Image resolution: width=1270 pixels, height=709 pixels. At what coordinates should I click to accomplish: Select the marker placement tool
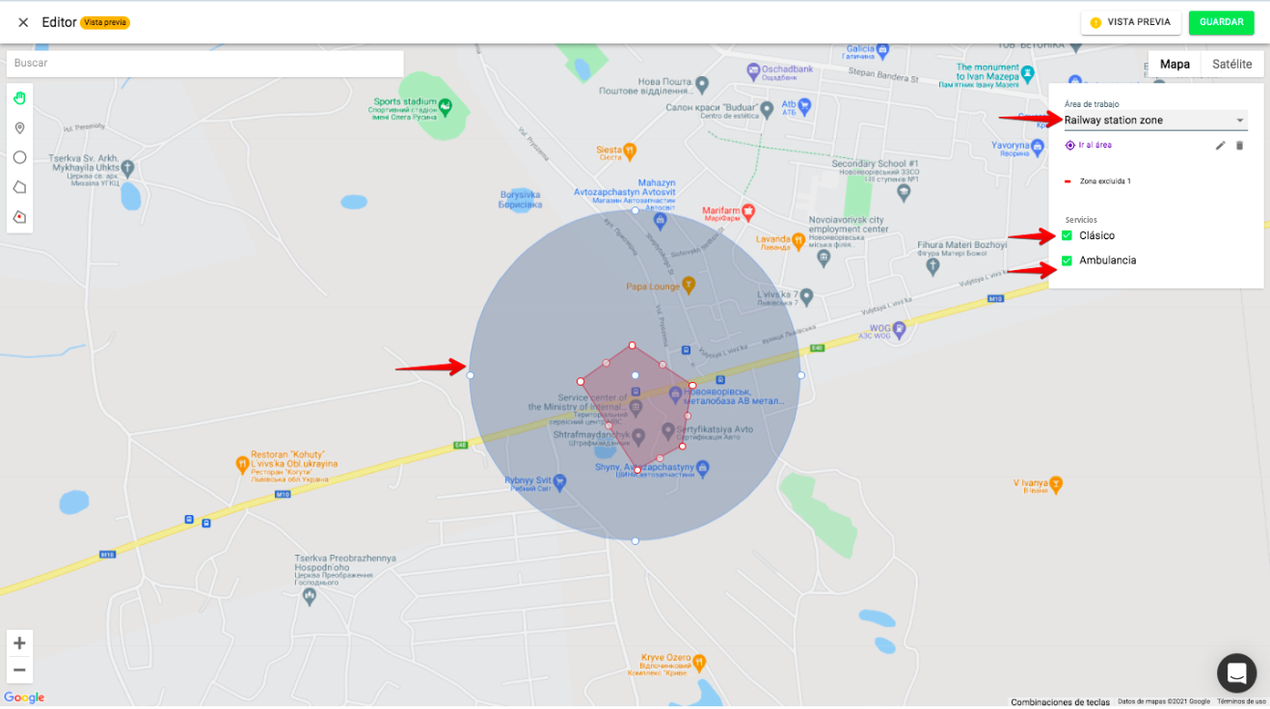coord(19,128)
